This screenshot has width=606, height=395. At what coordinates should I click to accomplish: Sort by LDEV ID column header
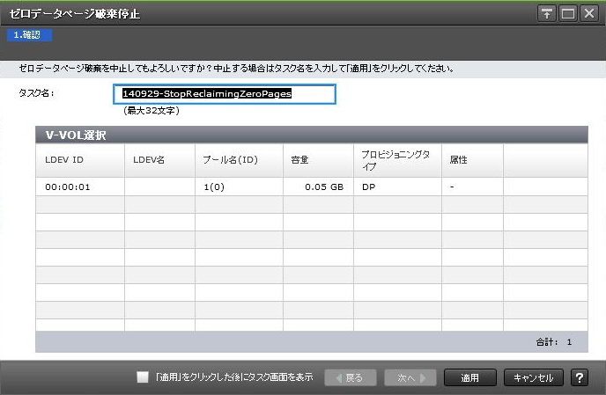[x=80, y=160]
